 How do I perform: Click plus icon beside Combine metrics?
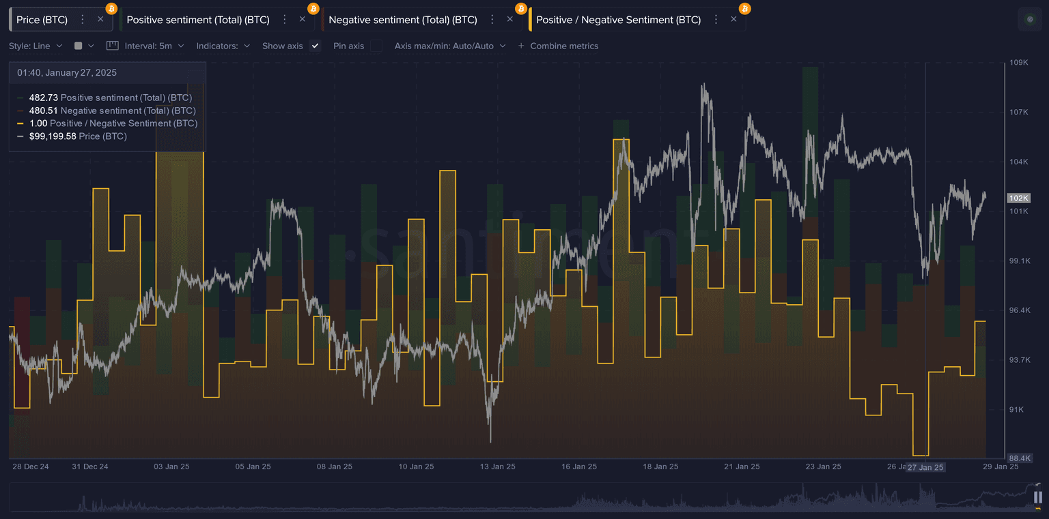[521, 46]
